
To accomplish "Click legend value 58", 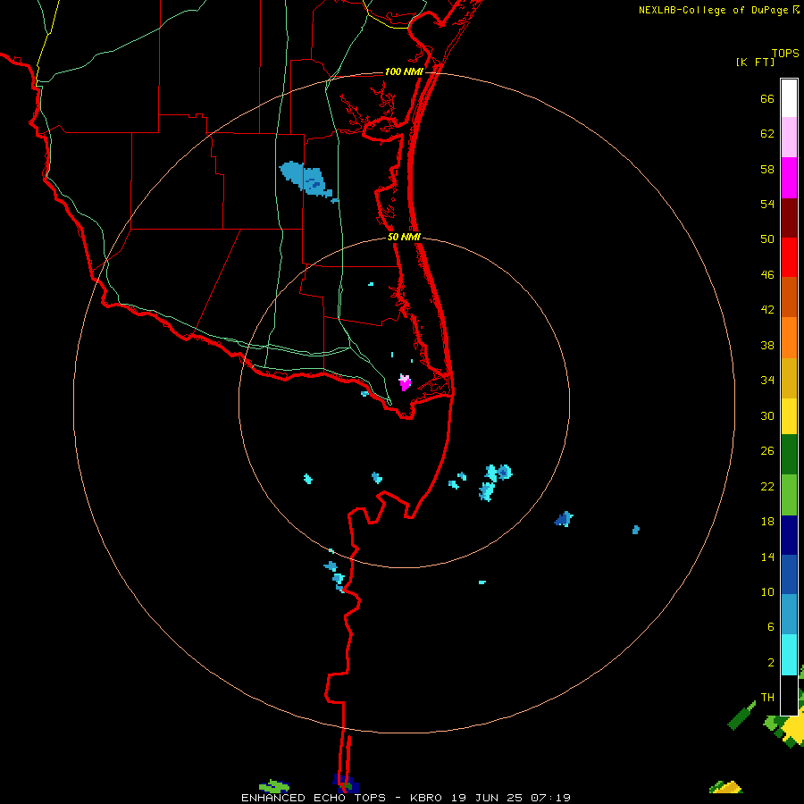I will click(x=767, y=169).
